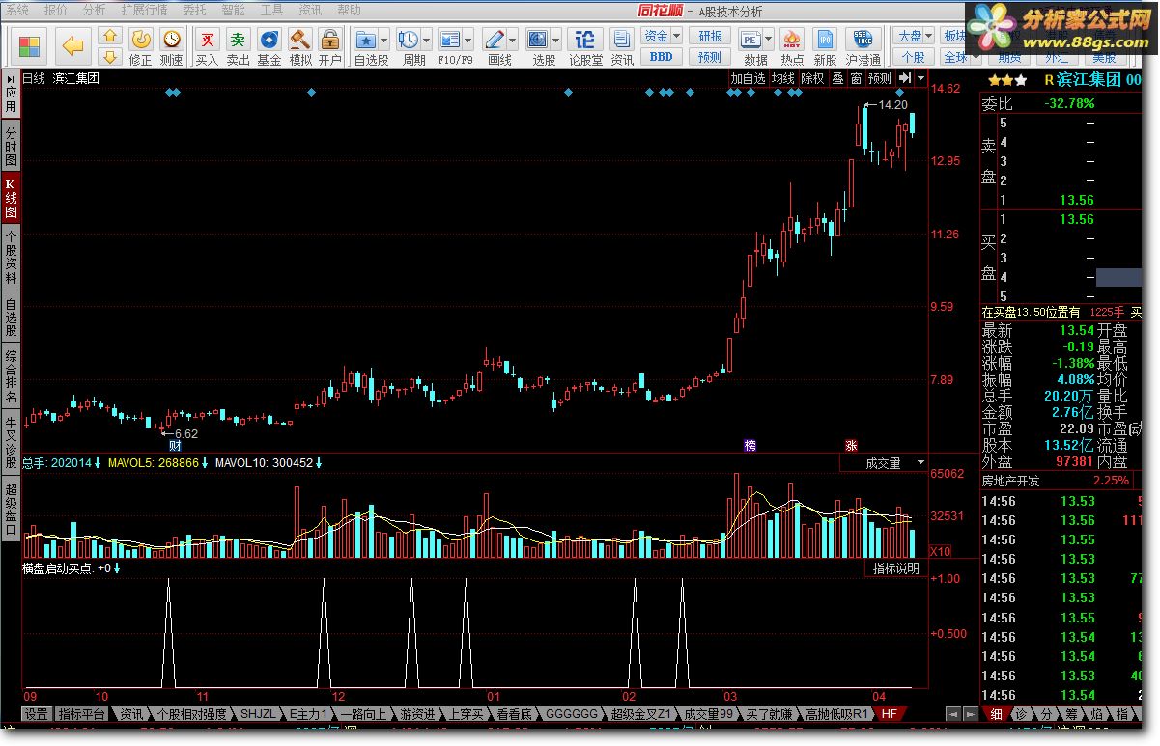Select the down arrow toolbar icon
This screenshot has height=746, width=1160.
coord(110,56)
